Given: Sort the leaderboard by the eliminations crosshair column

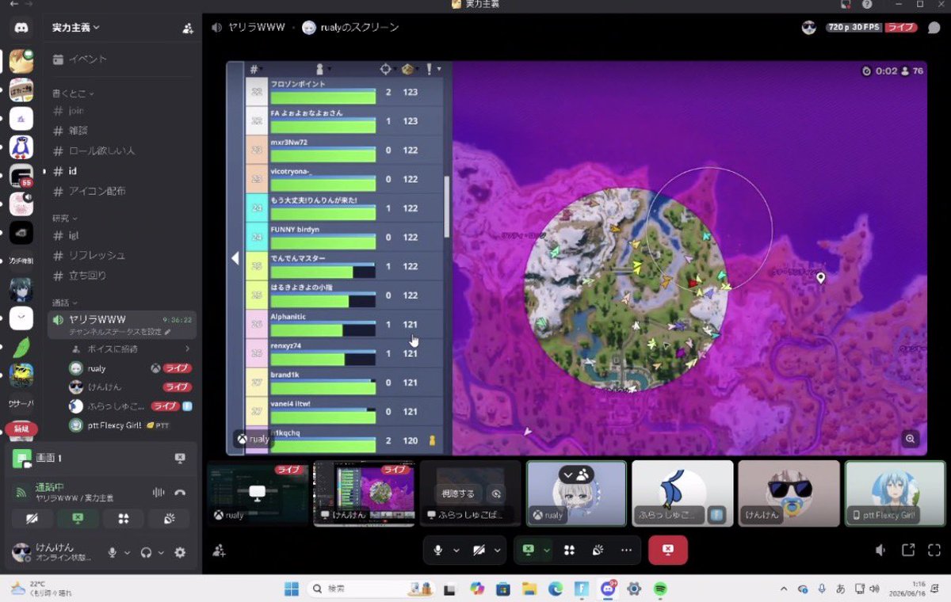Looking at the screenshot, I should (x=386, y=70).
